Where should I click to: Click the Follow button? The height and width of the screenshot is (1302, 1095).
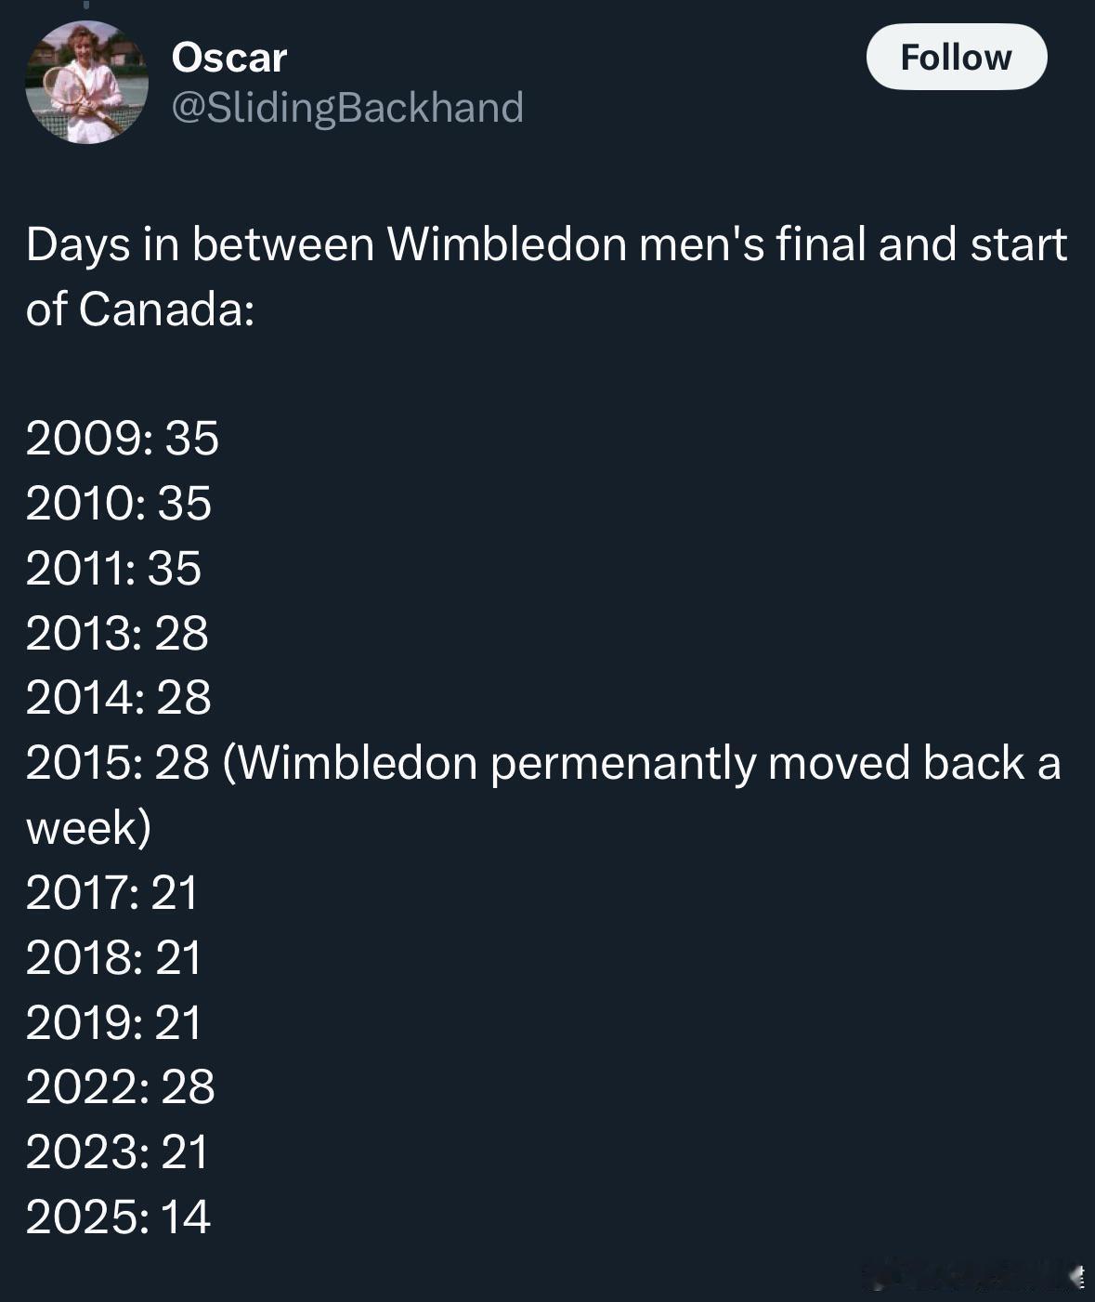(x=957, y=57)
